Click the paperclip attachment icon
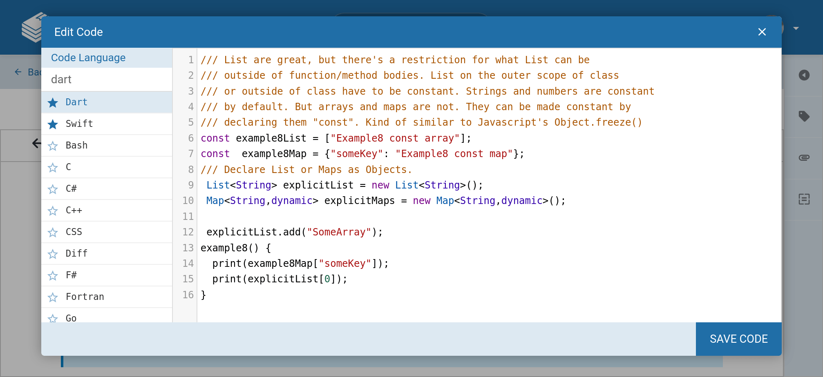Viewport: 823px width, 377px height. [x=804, y=157]
